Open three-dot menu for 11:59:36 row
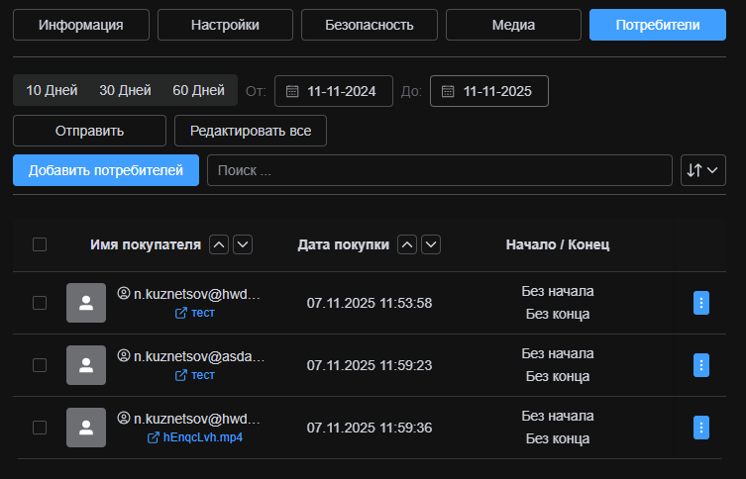 pyautogui.click(x=701, y=428)
